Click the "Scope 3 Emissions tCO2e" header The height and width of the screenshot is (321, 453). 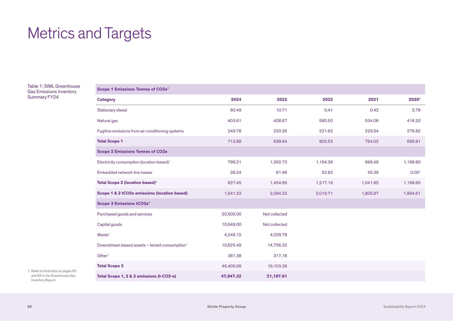pos(124,204)
